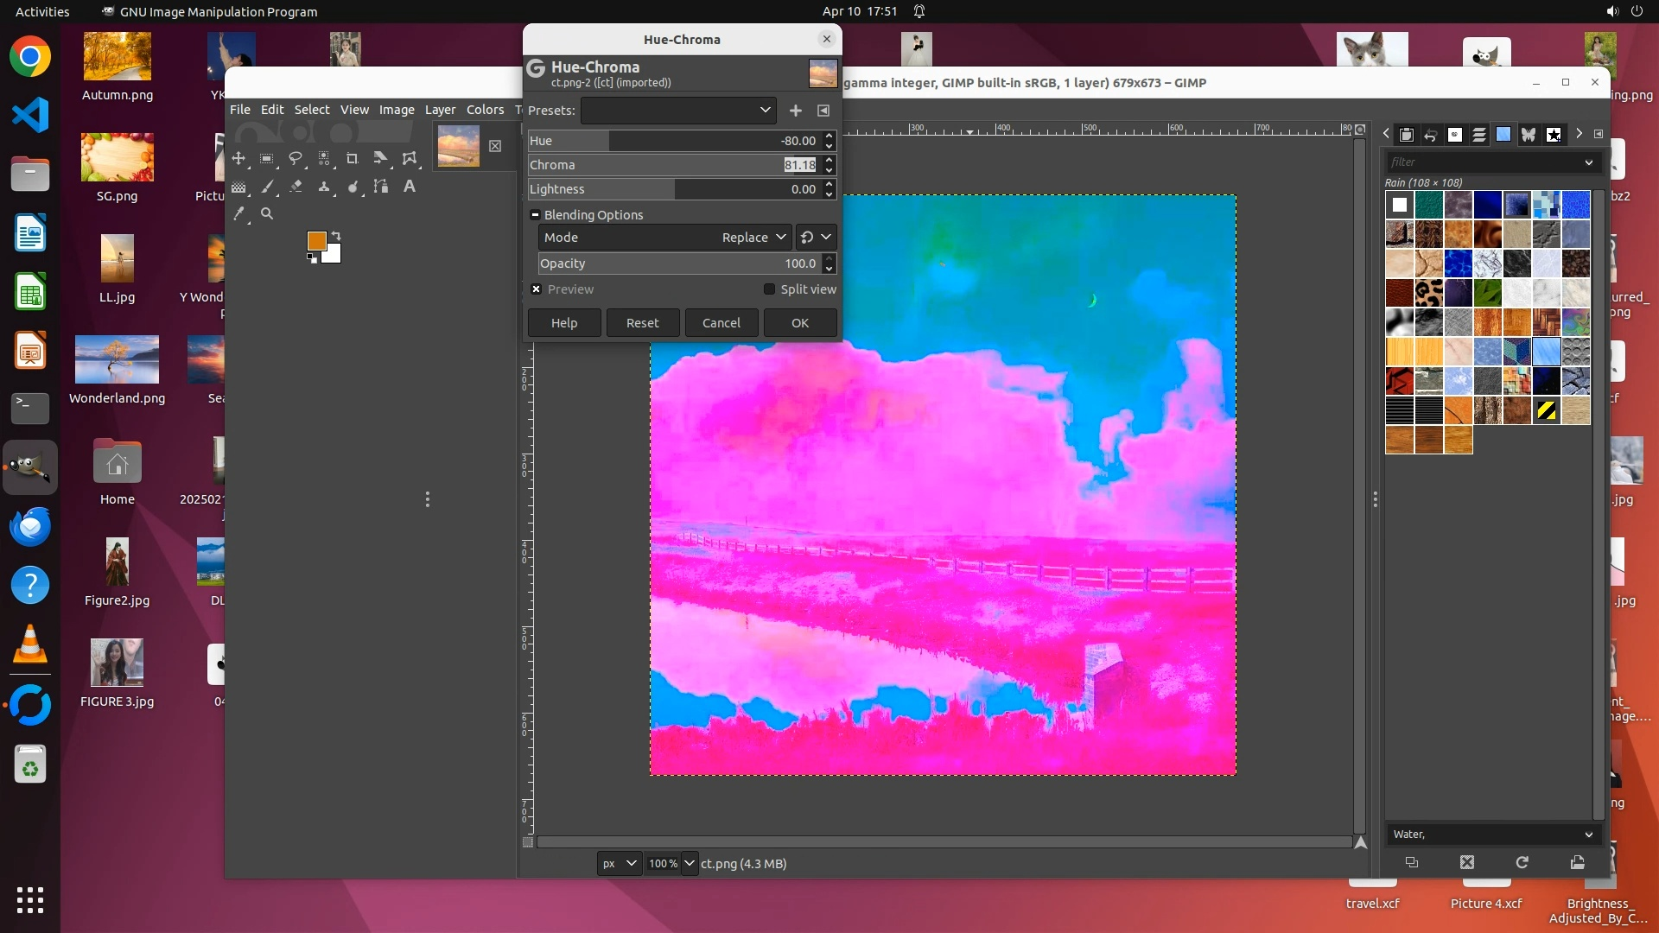1659x933 pixels.
Task: Select the Clone stamp tool
Action: [324, 187]
